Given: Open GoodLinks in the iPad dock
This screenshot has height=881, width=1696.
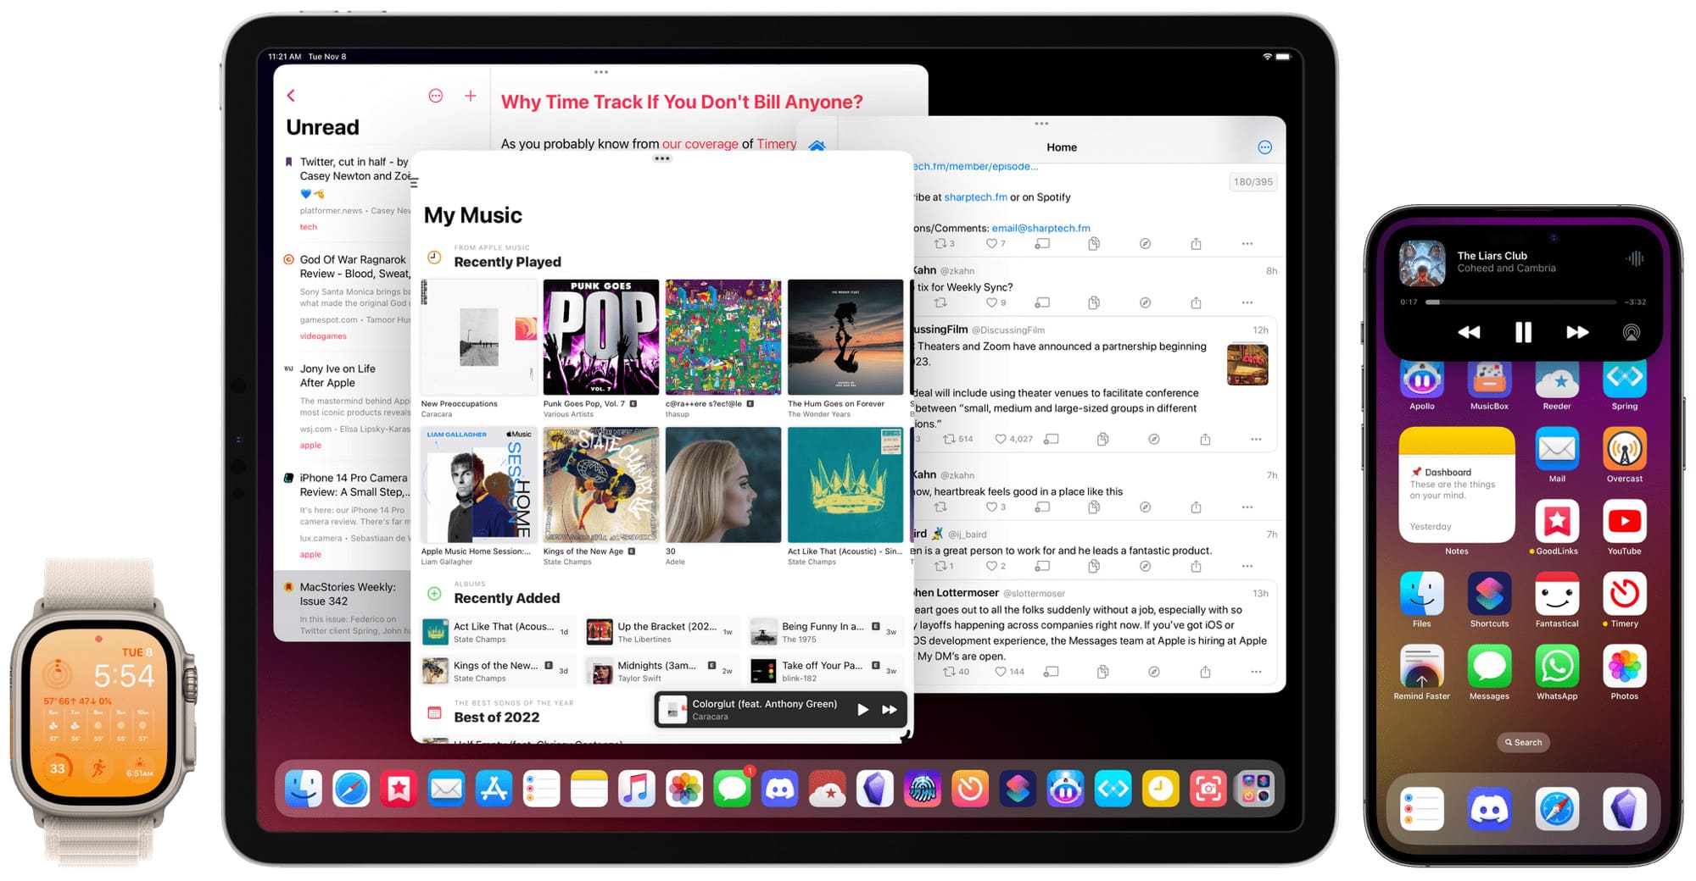Looking at the screenshot, I should pyautogui.click(x=399, y=790).
